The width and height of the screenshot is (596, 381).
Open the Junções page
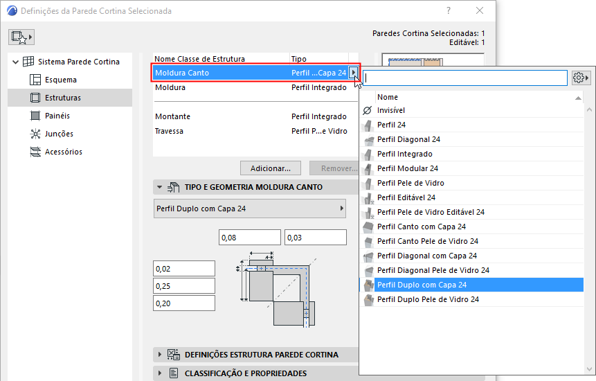59,134
